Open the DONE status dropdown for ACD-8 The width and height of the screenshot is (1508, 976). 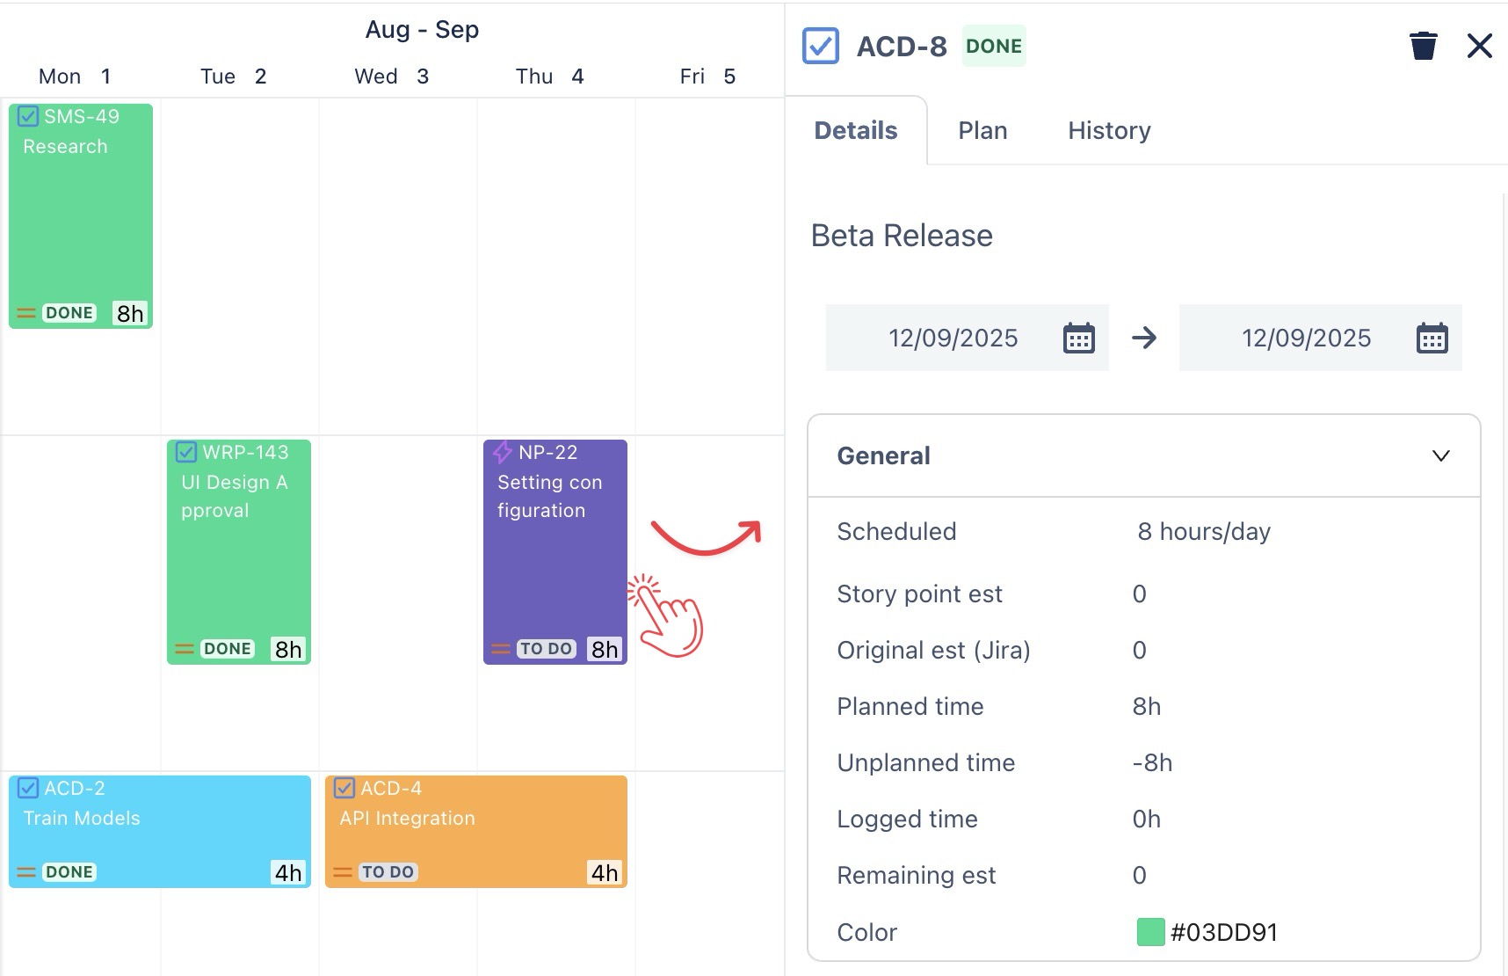(994, 46)
